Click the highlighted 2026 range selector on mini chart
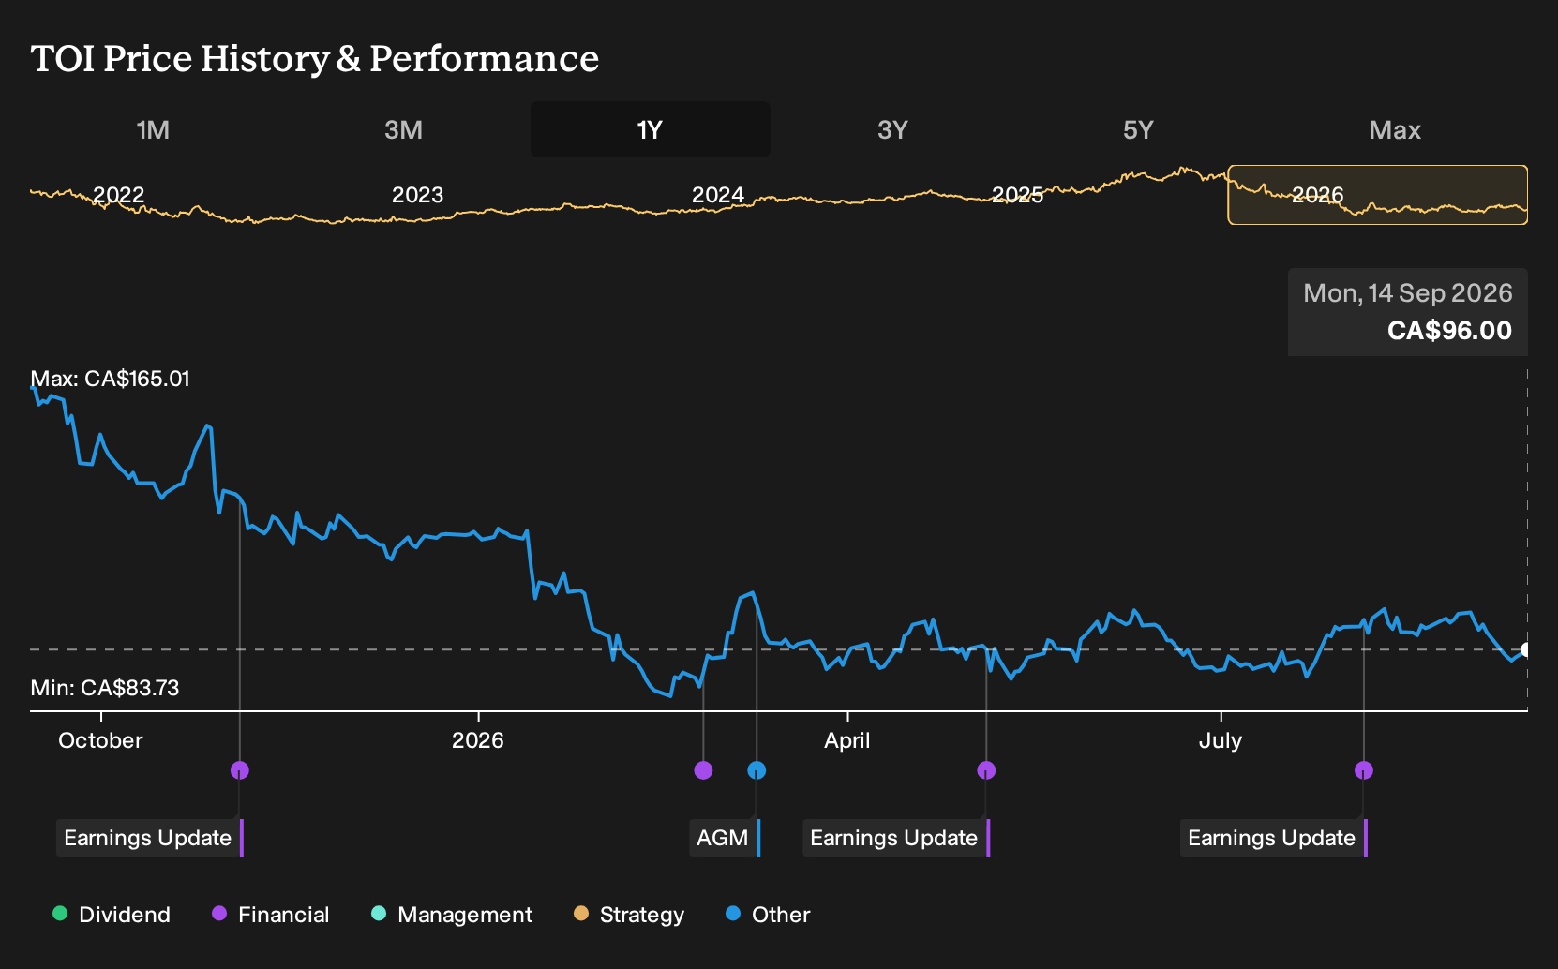Image resolution: width=1558 pixels, height=969 pixels. coord(1378,195)
